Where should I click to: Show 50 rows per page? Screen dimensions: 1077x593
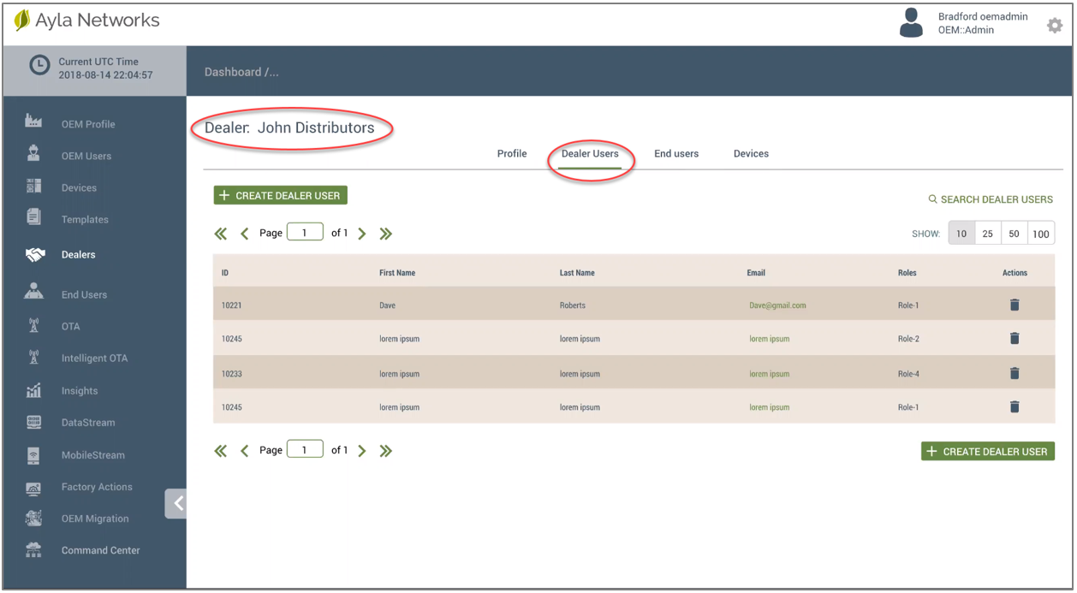[x=1015, y=234]
